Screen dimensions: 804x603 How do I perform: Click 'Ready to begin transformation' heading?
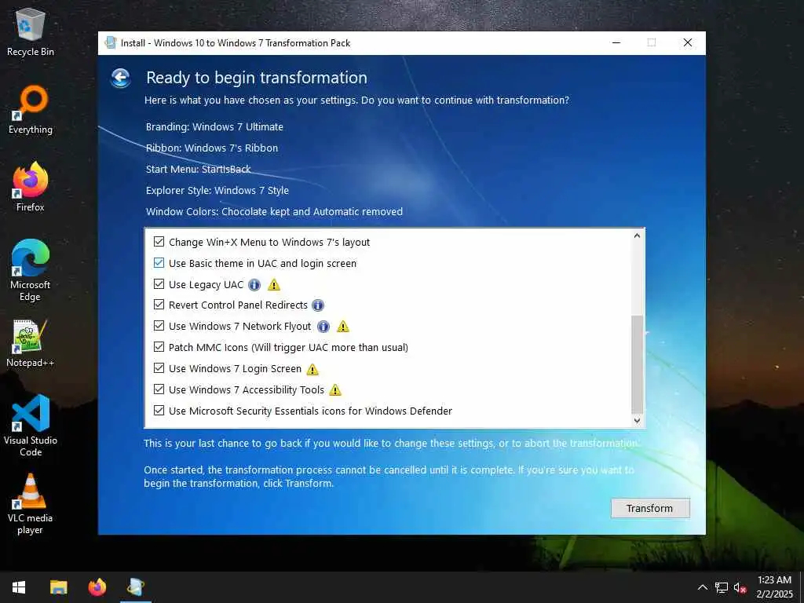tap(257, 78)
